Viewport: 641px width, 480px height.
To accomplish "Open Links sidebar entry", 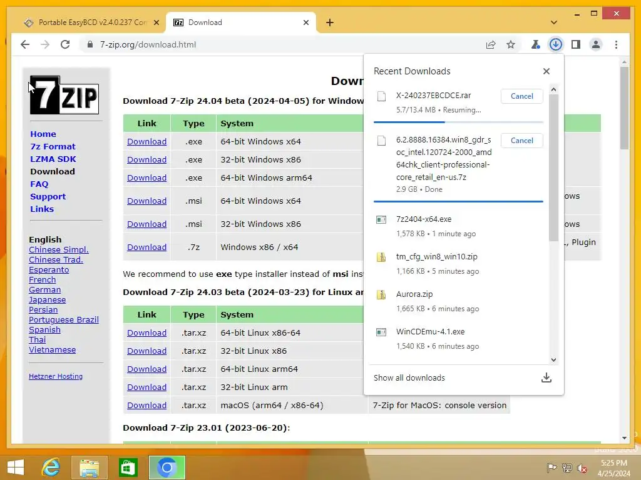I will pyautogui.click(x=42, y=209).
